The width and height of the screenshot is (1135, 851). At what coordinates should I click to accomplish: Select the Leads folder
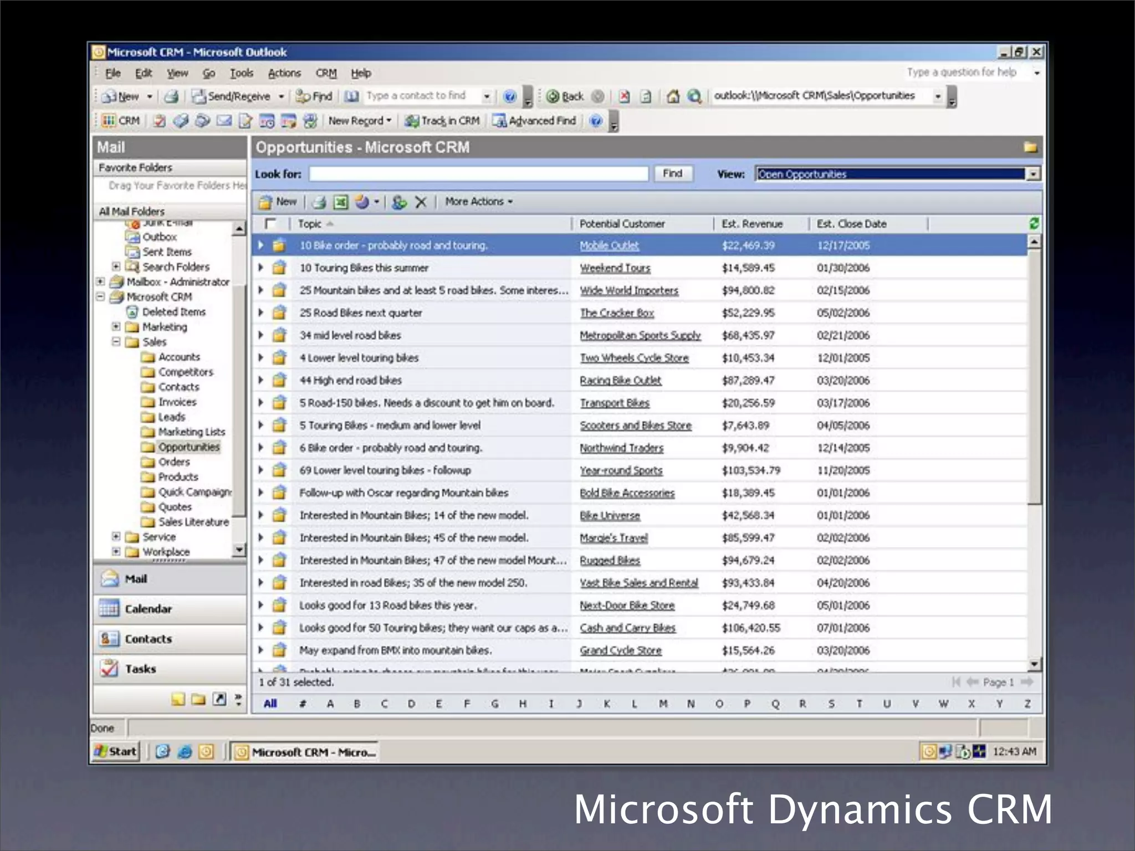coord(172,417)
